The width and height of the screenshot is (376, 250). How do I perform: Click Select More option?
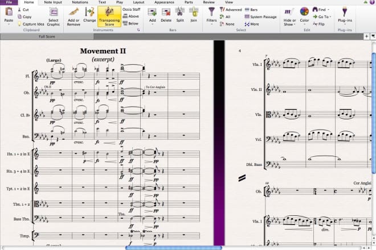(252, 24)
